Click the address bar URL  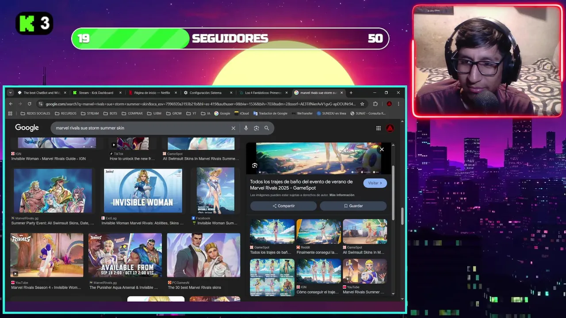coord(200,104)
